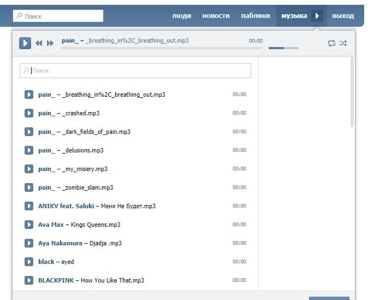
Task: Select the _zombie_slam.mp3 track title
Action: coord(87,187)
